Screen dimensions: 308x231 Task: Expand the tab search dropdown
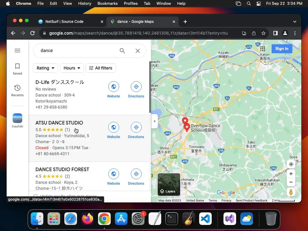tap(295, 22)
